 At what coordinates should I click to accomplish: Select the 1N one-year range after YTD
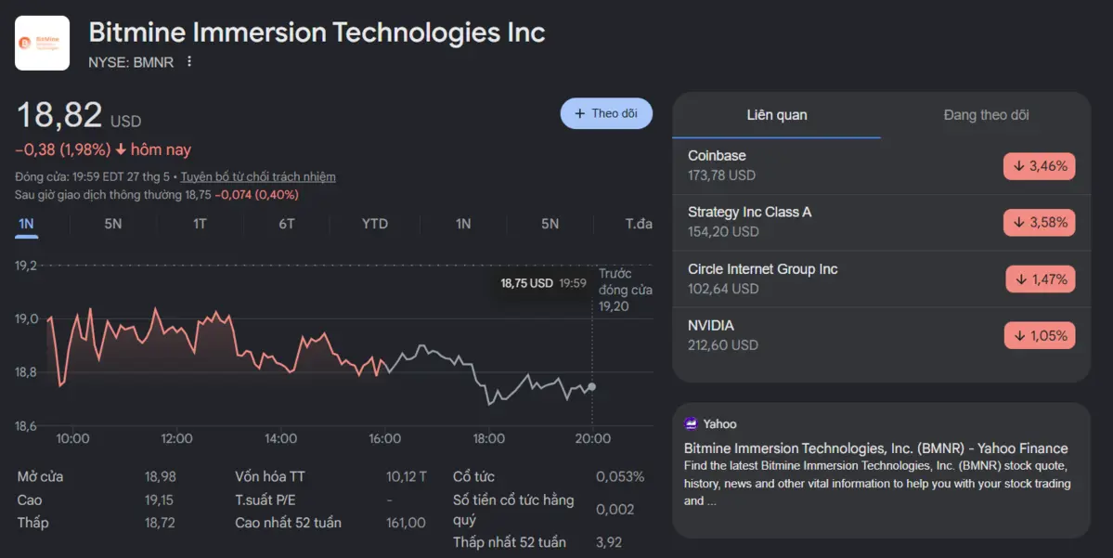[x=463, y=224]
